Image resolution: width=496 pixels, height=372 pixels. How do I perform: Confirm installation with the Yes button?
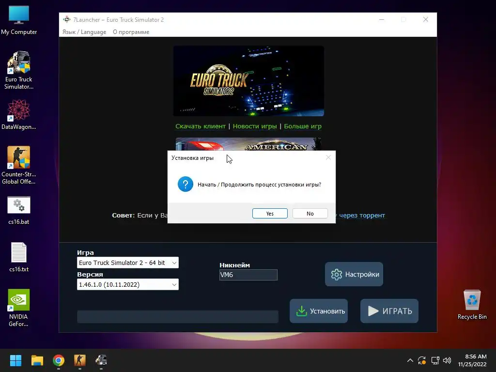[x=270, y=214]
